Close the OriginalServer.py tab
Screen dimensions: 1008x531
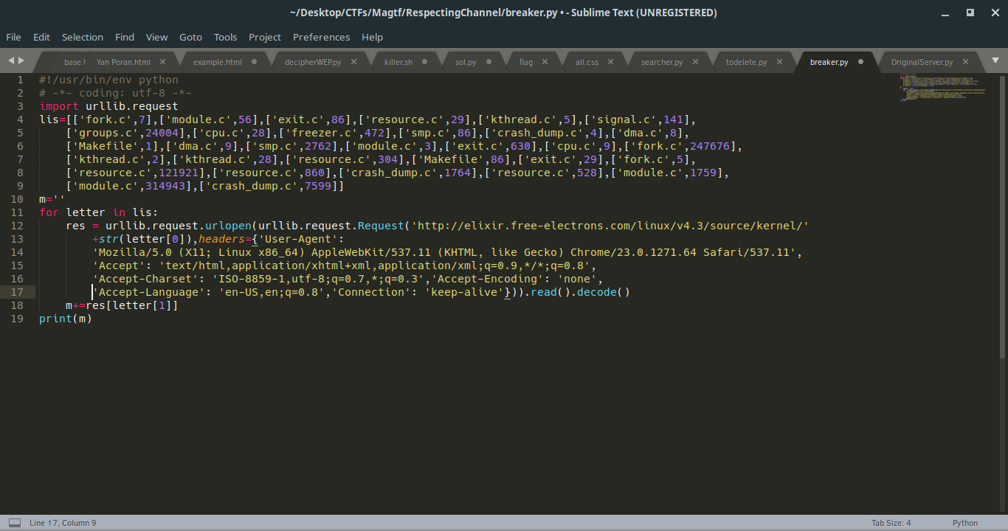coord(965,62)
